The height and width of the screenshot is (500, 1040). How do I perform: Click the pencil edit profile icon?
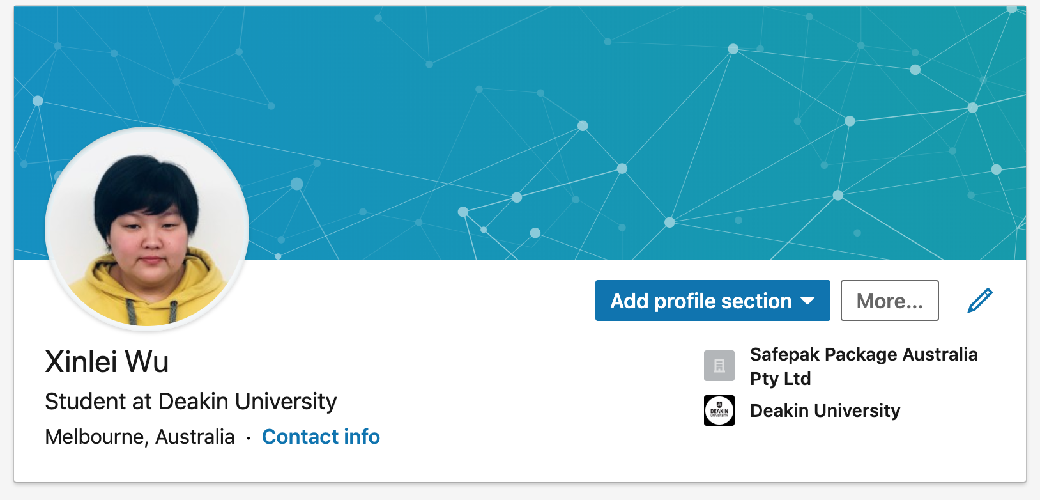tap(980, 301)
